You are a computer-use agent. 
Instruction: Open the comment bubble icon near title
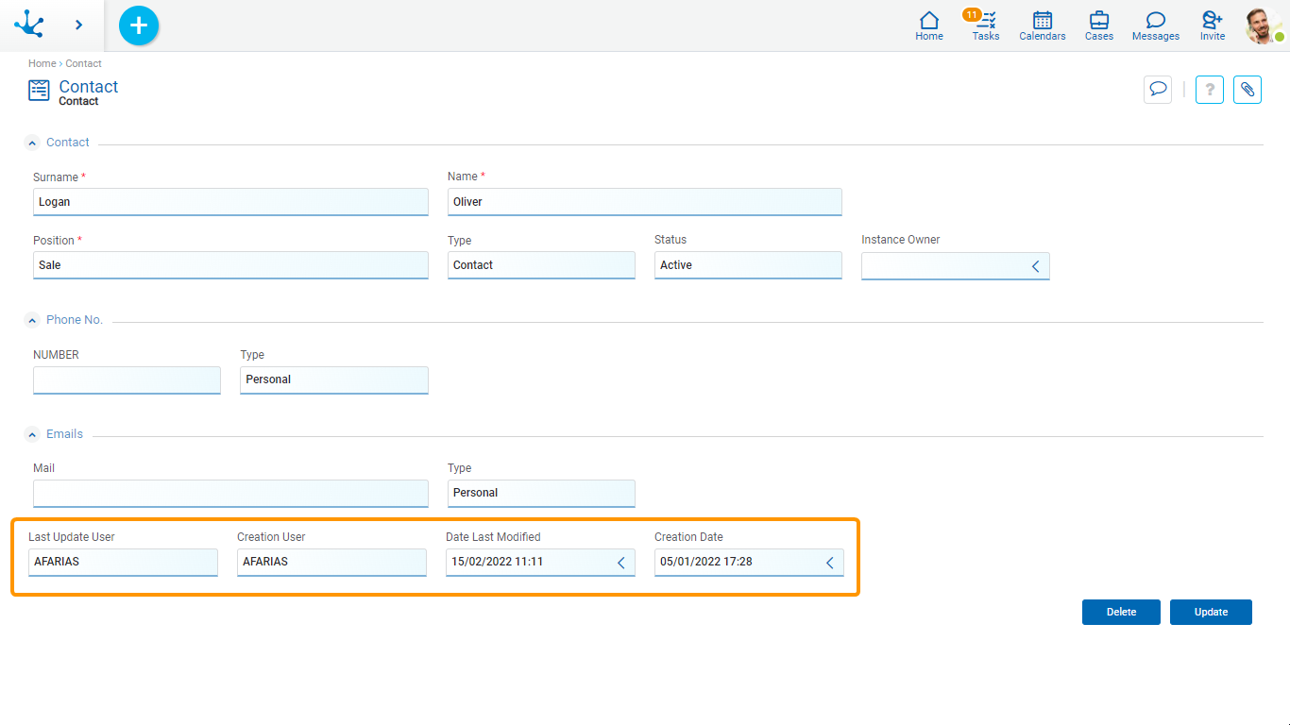pos(1157,90)
